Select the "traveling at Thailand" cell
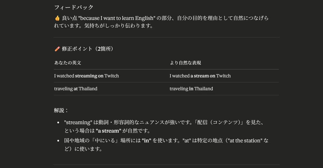 tap(76, 89)
